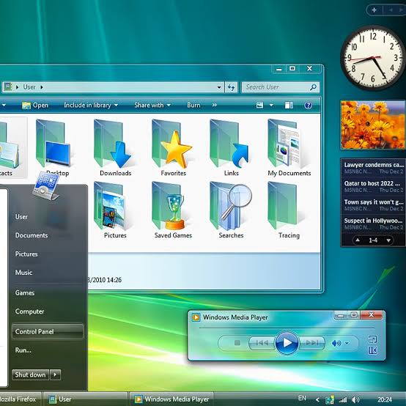Screen dimensions: 406x406
Task: Open the Pictures folder icon
Action: [x=110, y=206]
